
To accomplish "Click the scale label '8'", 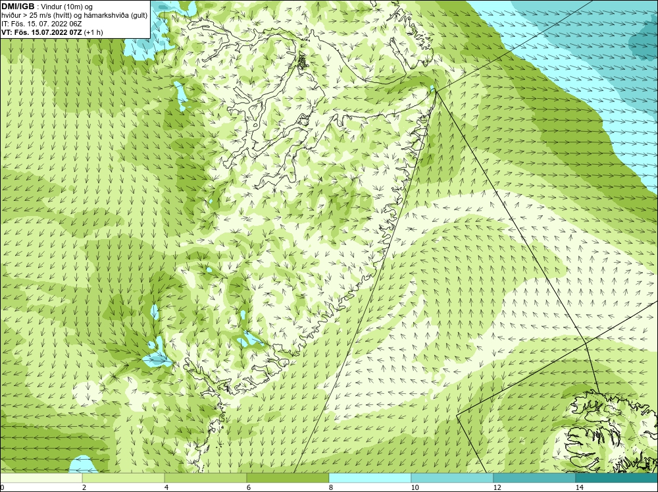I will 331,487.
